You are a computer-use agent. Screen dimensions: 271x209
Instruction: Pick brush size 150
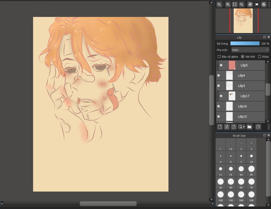click(x=231, y=196)
